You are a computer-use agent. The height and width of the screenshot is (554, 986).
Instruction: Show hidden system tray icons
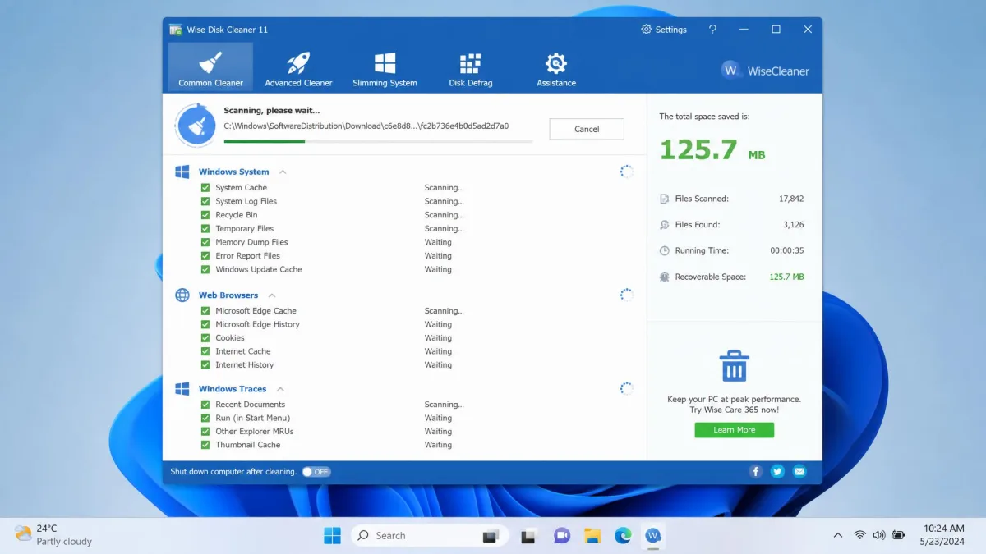(x=837, y=536)
